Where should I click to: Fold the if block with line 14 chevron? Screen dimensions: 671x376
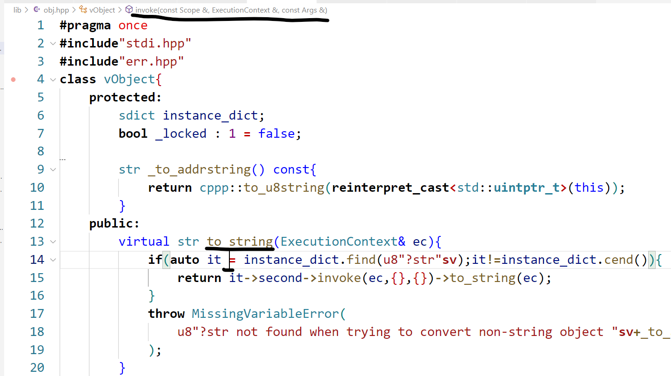click(53, 260)
